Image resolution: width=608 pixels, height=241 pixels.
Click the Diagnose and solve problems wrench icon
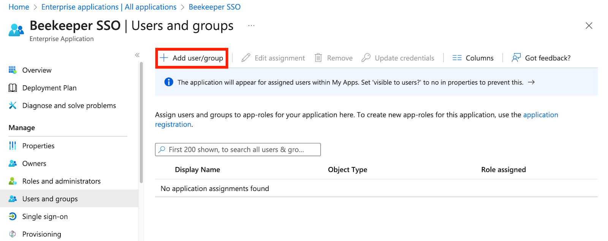tap(13, 106)
